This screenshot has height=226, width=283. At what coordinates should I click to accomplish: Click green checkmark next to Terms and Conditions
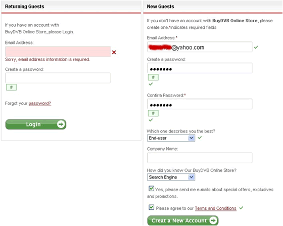coord(241,208)
